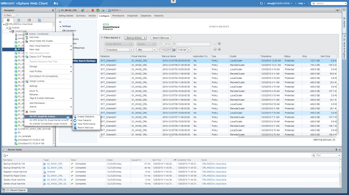Open the Backup Actions dropdown

pos(135,38)
